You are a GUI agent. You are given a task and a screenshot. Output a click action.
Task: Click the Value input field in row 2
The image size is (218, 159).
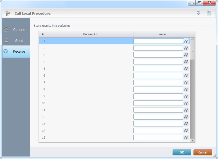(x=158, y=48)
